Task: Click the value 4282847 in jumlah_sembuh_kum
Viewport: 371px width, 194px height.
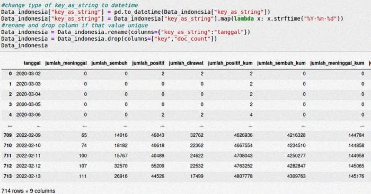Action: pos(296,166)
